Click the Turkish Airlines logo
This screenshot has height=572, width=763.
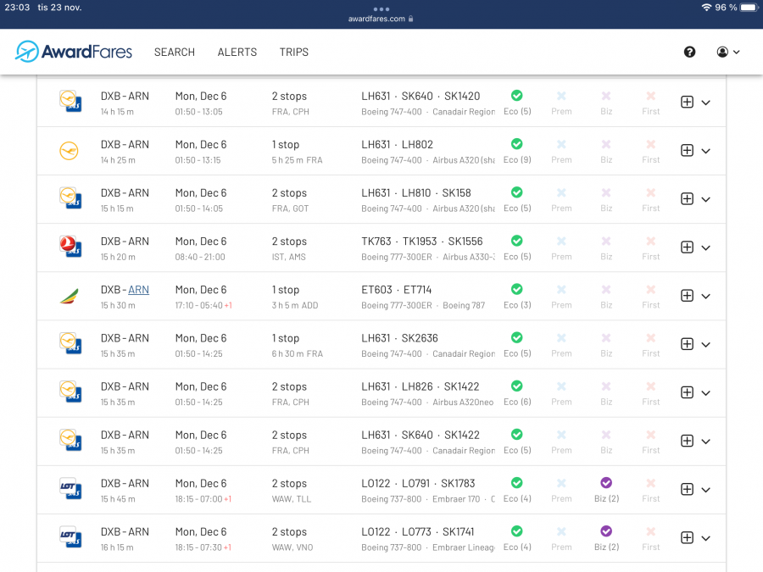[x=69, y=247]
